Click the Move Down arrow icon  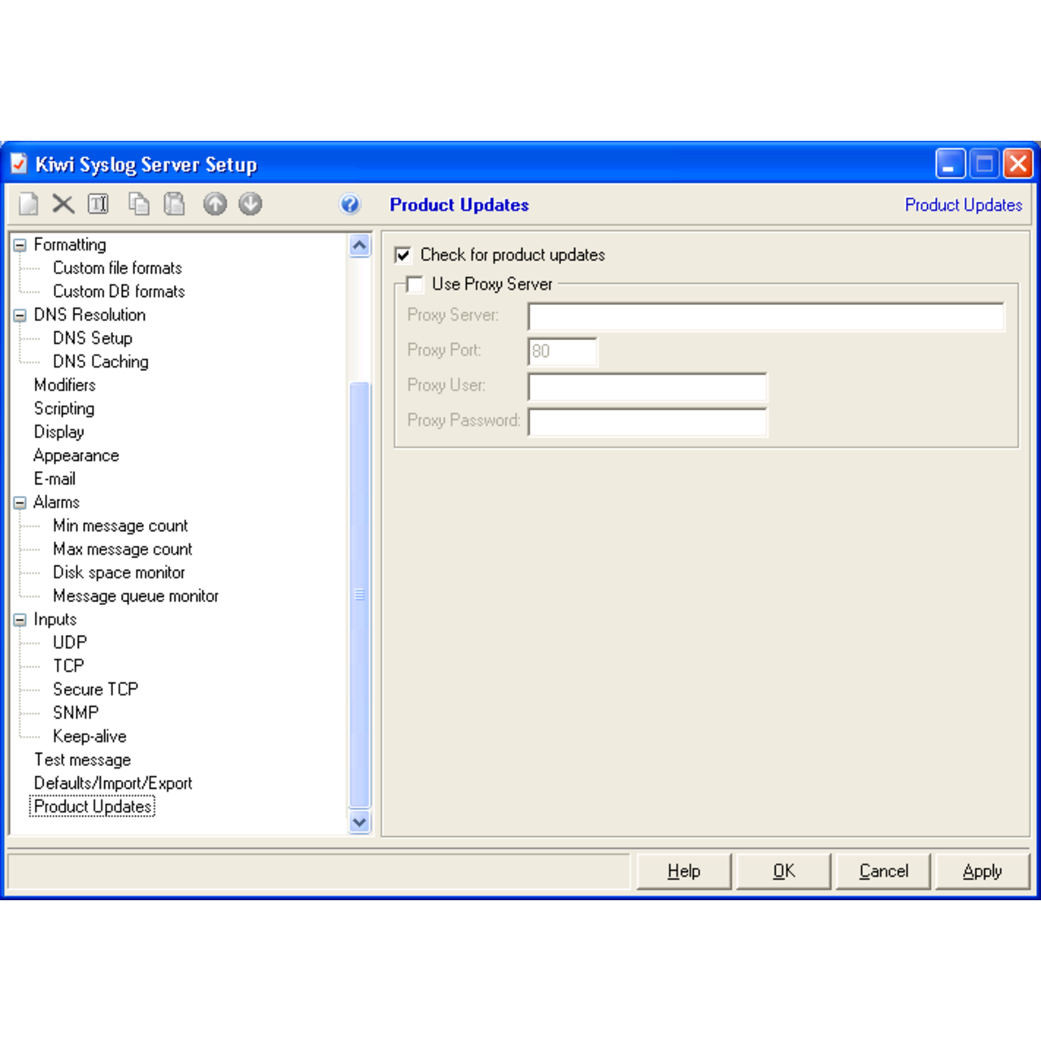(250, 203)
